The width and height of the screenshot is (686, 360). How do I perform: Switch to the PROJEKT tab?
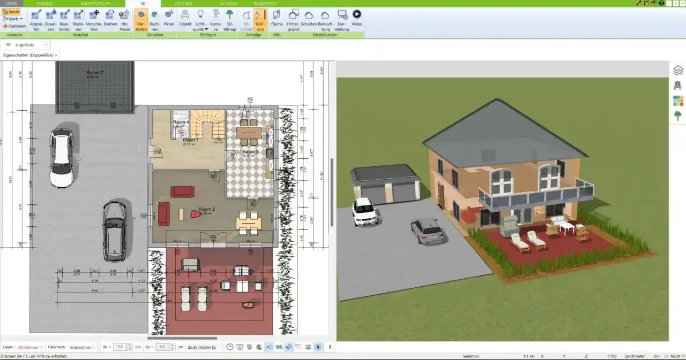click(45, 3)
